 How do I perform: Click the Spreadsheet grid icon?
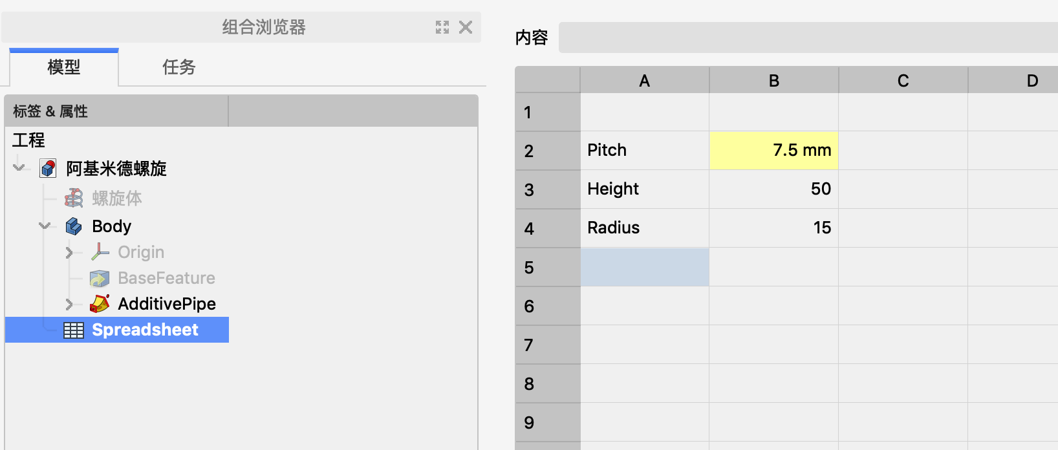pyautogui.click(x=74, y=330)
